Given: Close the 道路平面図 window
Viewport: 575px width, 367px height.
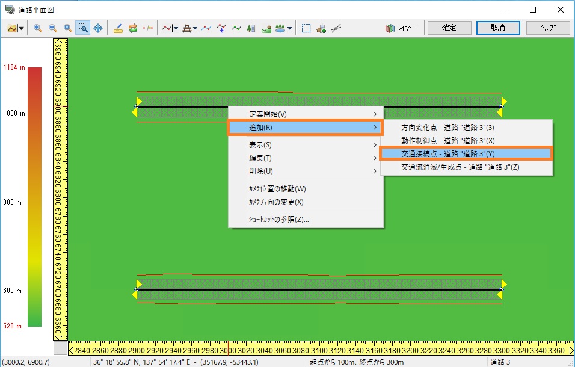Looking at the screenshot, I should [561, 10].
